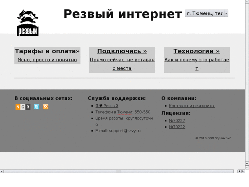Select the E-mail: support@rzvy.ru text
The height and width of the screenshot is (187, 249).
(118, 131)
